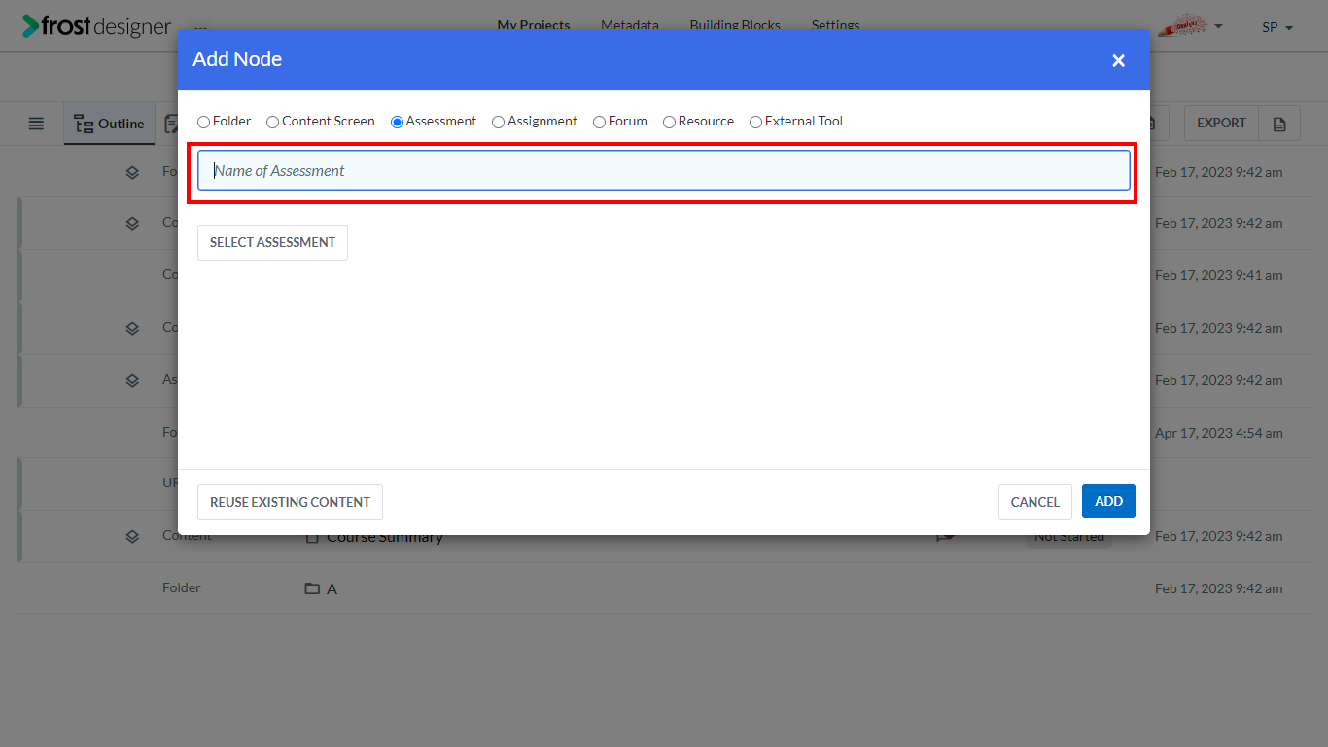Click the Feb 17, 2023 9:41 am date
The height and width of the screenshot is (747, 1328).
[x=1219, y=275]
